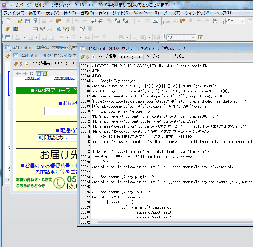Click the back arrow in h124 window
The image size is (253, 247).
tap(19, 74)
